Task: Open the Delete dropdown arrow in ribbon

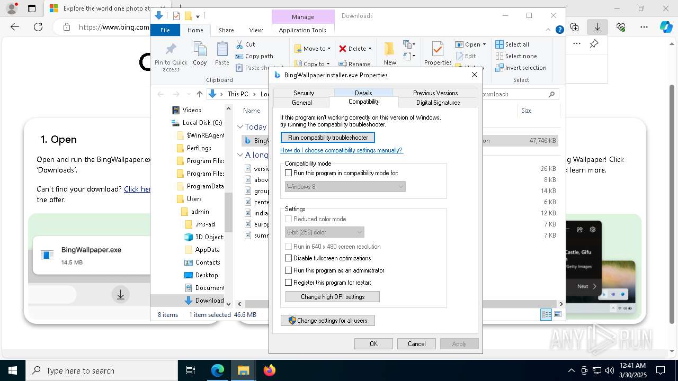Action: 370,49
